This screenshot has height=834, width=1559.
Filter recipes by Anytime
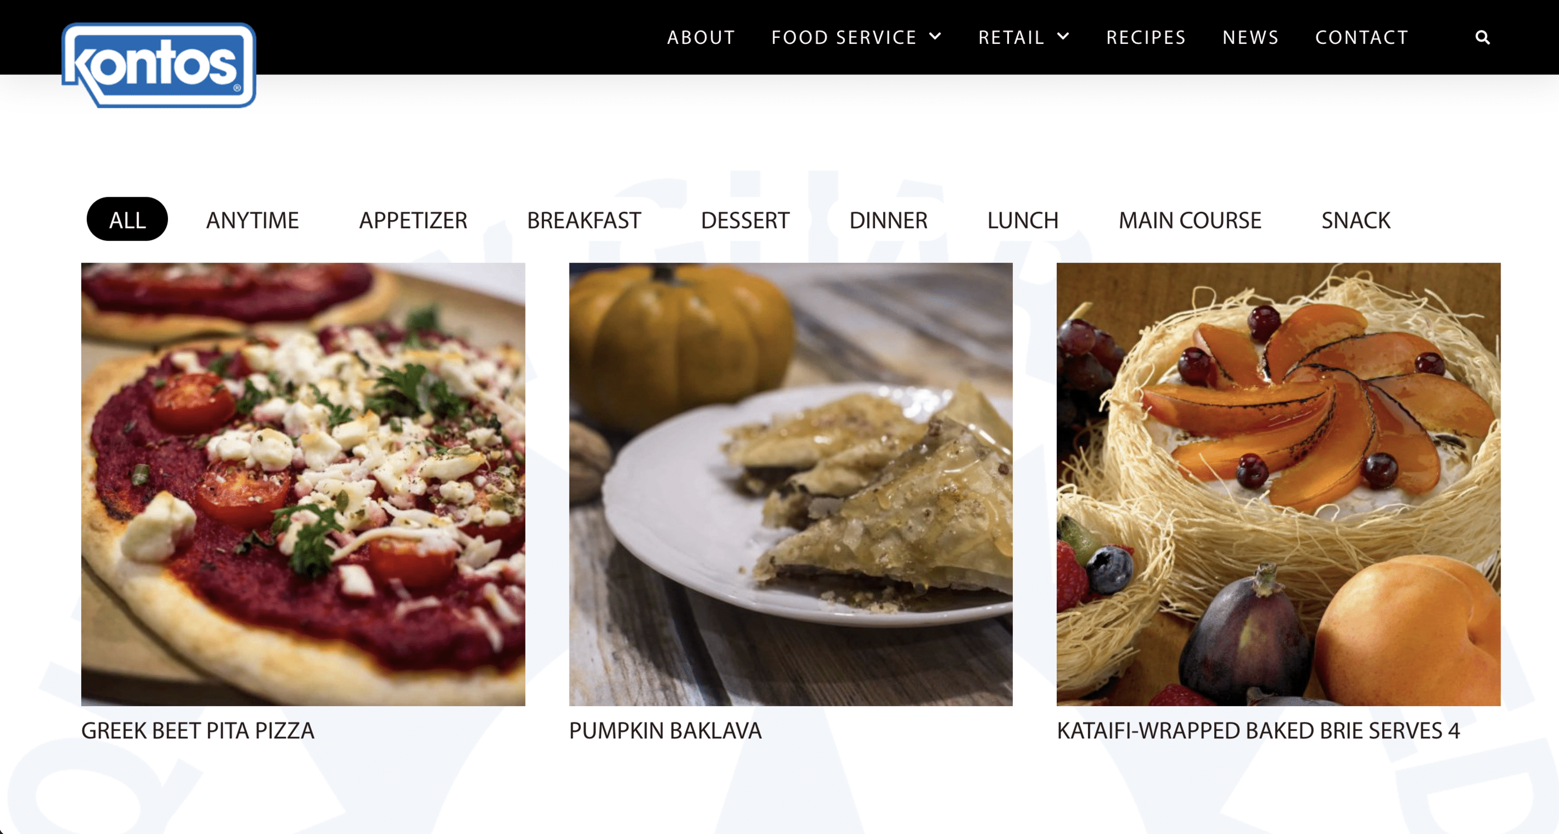click(253, 220)
